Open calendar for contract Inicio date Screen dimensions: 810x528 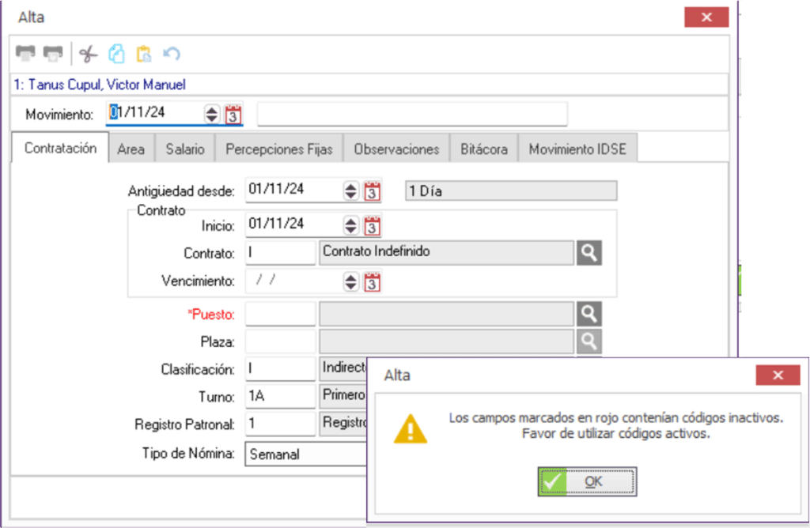[372, 225]
